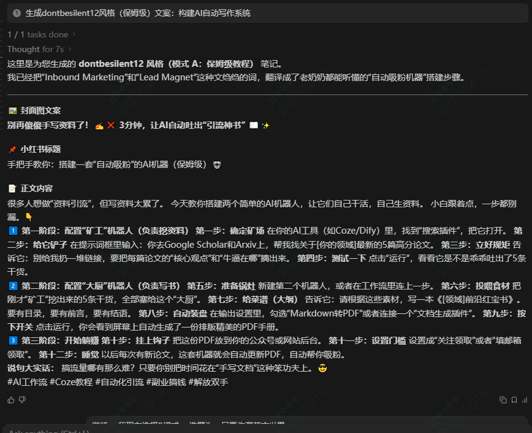Click the memo emoji before 正文内容
This screenshot has height=433, width=532.
pyautogui.click(x=12, y=188)
